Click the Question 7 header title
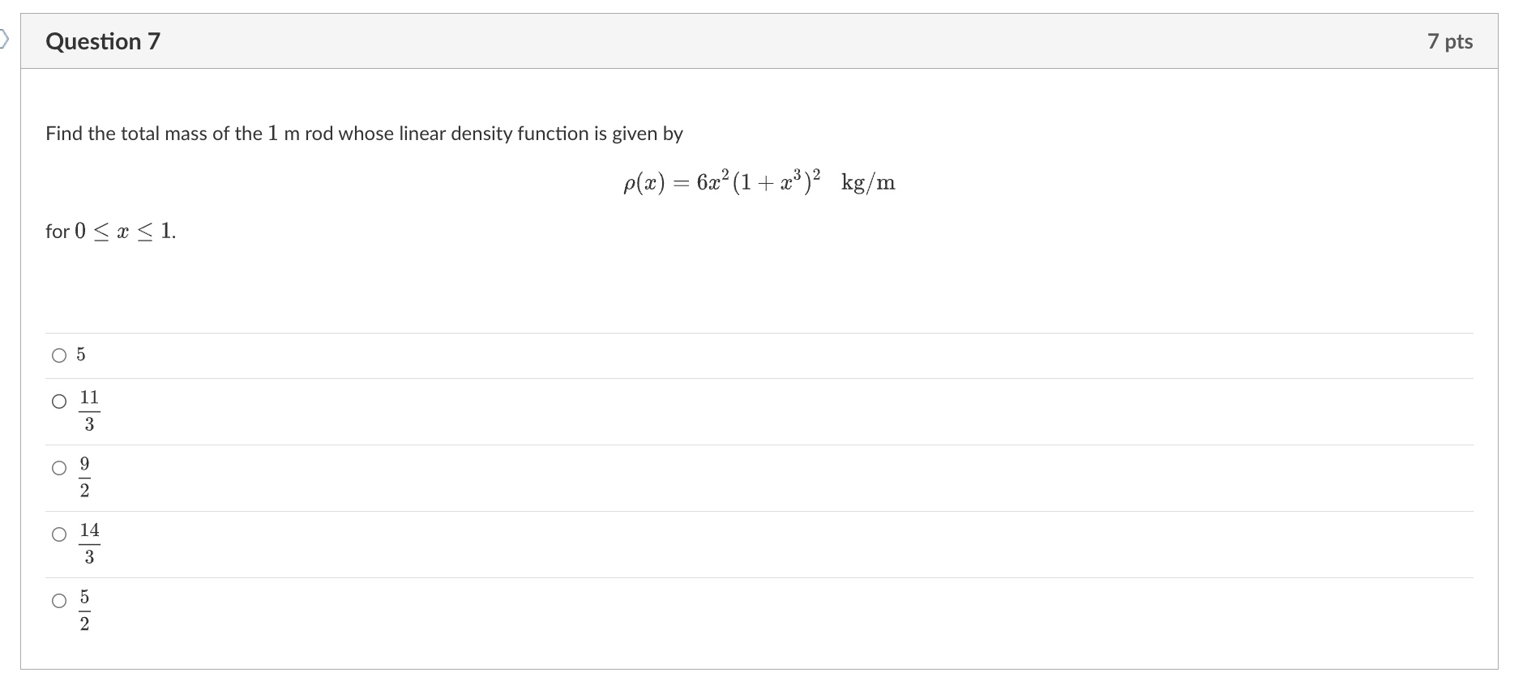 pyautogui.click(x=102, y=41)
